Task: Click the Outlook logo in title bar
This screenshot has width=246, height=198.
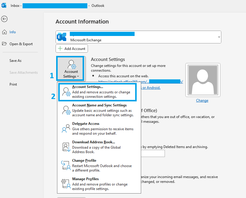Action: click(4, 5)
